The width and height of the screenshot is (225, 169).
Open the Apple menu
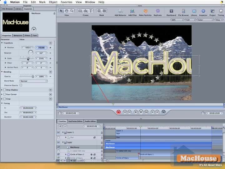[5, 2]
